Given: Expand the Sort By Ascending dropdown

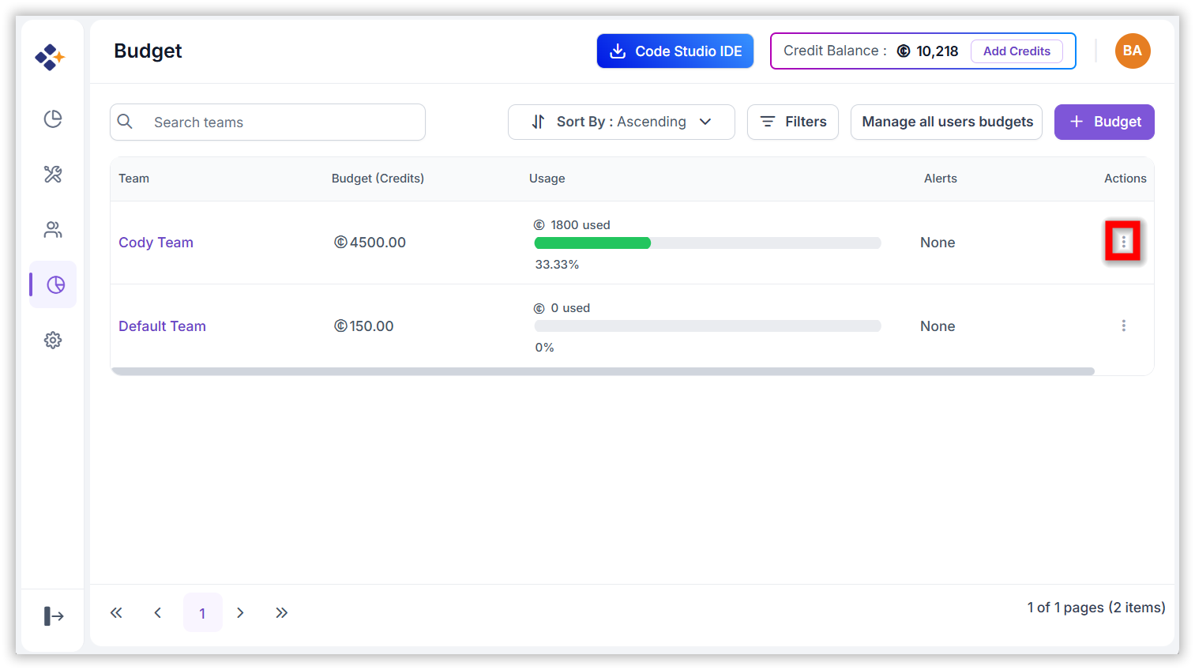Looking at the screenshot, I should pyautogui.click(x=621, y=122).
